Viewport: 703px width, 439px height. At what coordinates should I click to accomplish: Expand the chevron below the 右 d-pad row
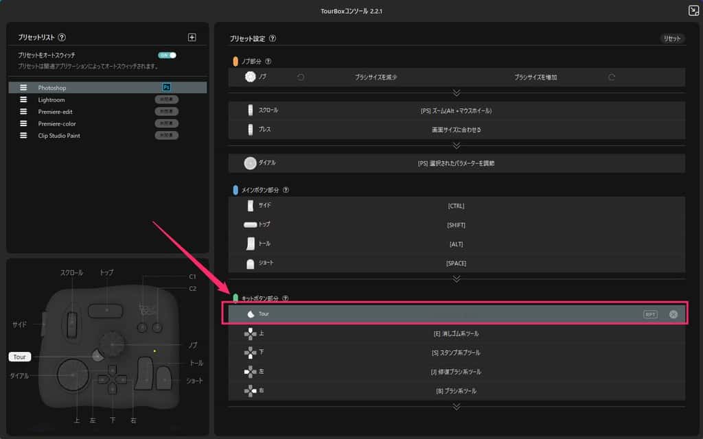457,407
